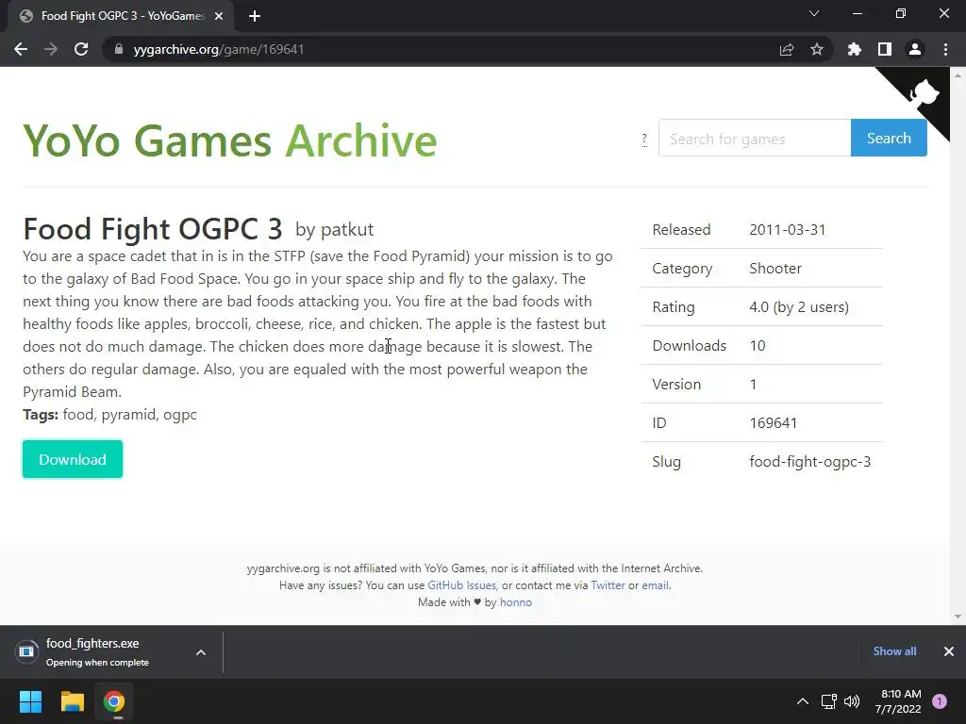Open the GitHub Issues link
This screenshot has height=724, width=966.
[x=462, y=585]
